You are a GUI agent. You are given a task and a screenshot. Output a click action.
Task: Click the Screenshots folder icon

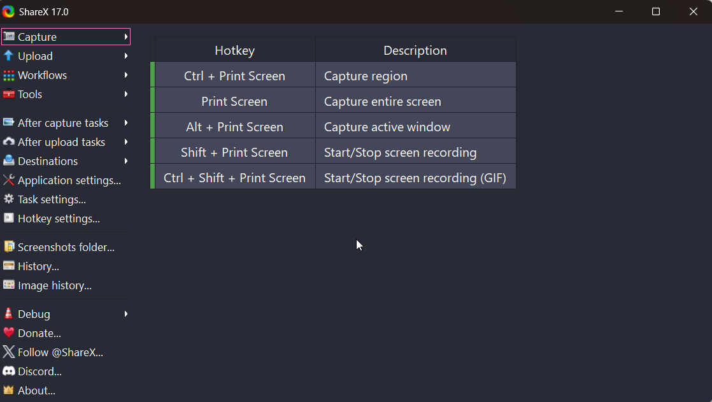point(8,247)
